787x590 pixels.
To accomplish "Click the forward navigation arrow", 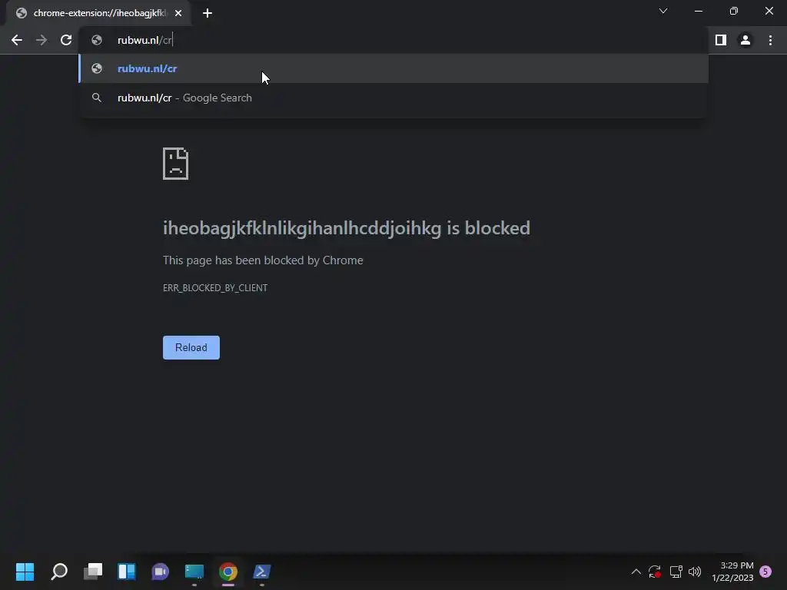I will (x=42, y=40).
